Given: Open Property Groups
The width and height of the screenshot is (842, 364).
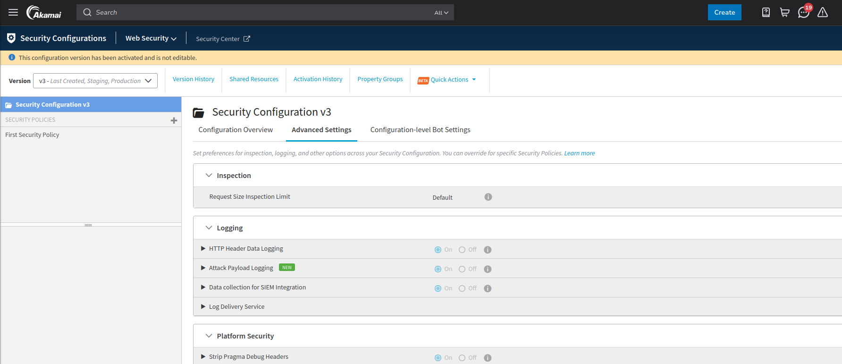Looking at the screenshot, I should click(380, 79).
